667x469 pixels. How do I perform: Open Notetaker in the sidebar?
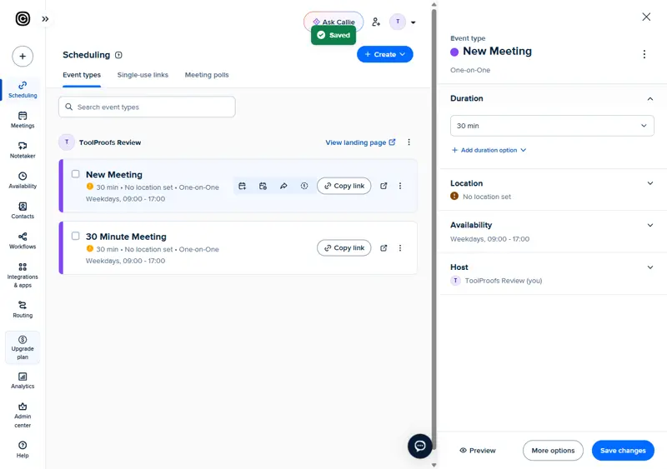tap(23, 150)
